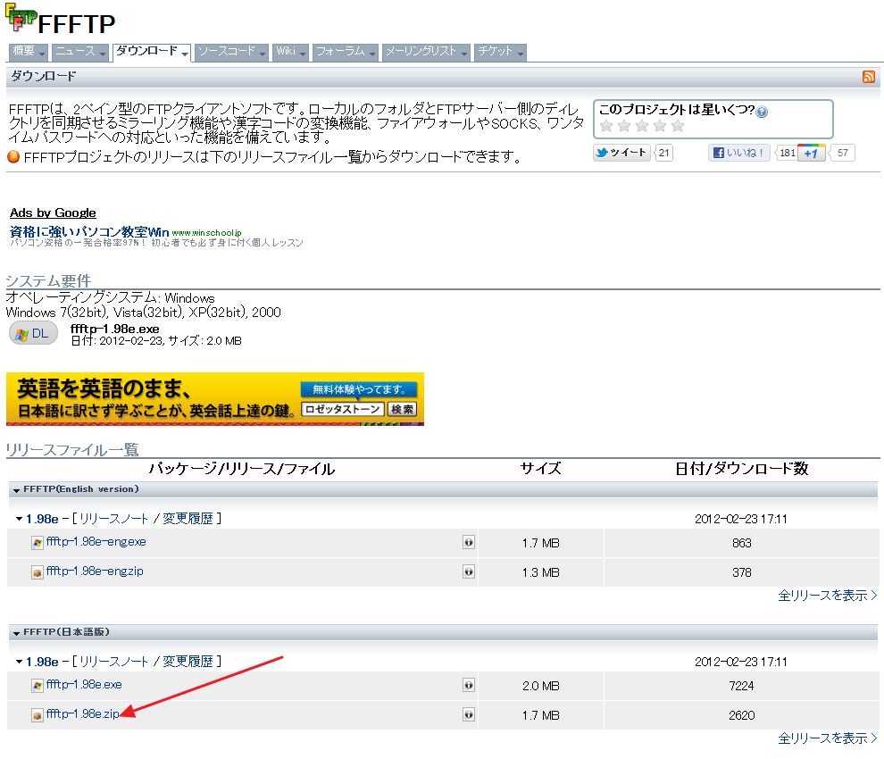Click the DL download button for ffftp-1.98e.exe
This screenshot has height=759, width=884.
33,334
